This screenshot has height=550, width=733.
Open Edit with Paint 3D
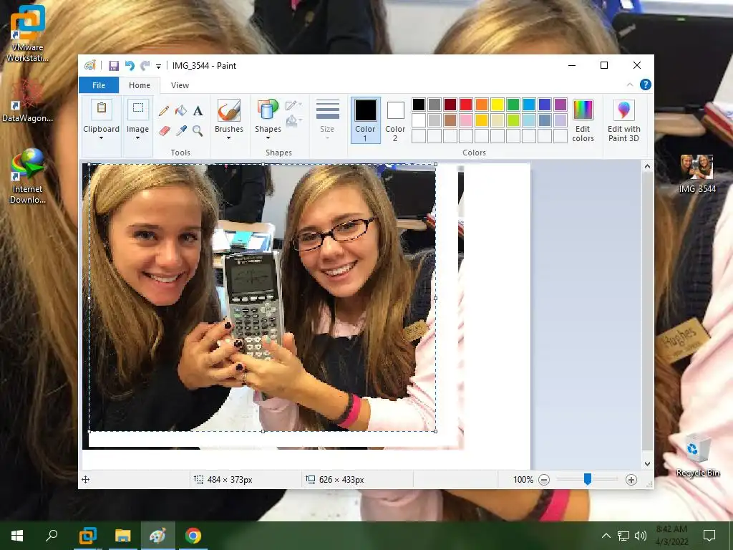click(x=623, y=120)
